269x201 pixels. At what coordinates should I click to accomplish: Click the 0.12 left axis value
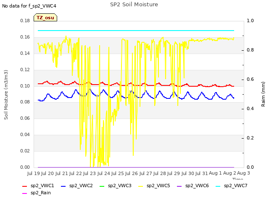click(x=25, y=70)
